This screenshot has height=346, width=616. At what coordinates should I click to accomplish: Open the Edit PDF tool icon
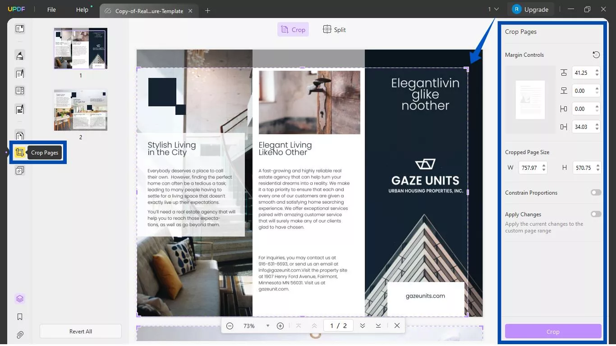(x=20, y=73)
